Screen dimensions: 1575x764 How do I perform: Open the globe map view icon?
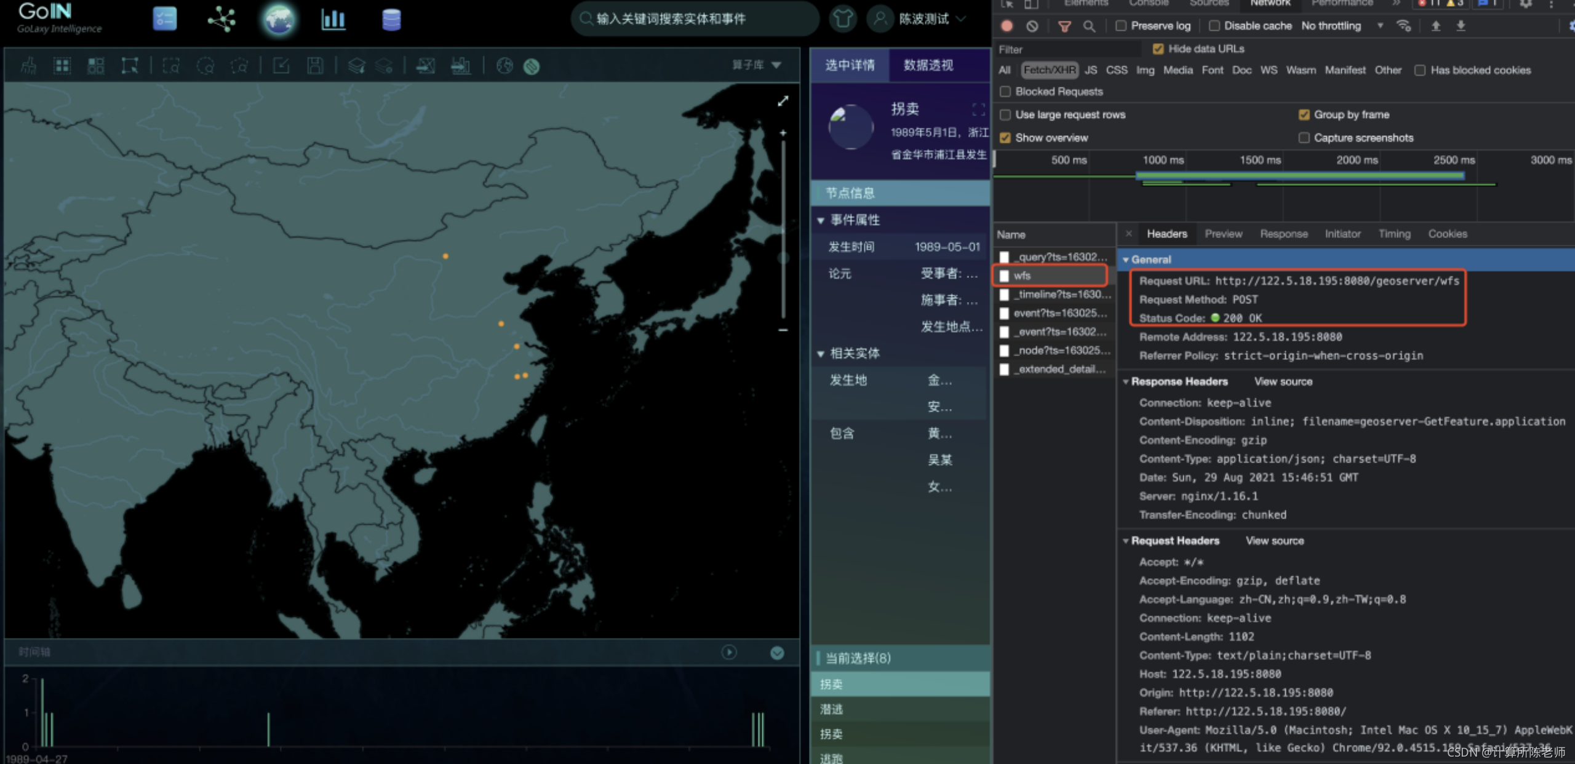coord(279,20)
